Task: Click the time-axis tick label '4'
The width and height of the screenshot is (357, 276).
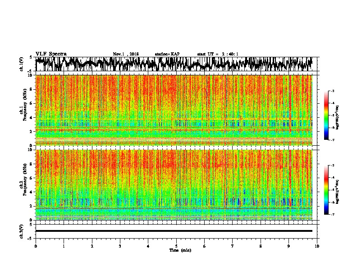Action: (x=148, y=246)
